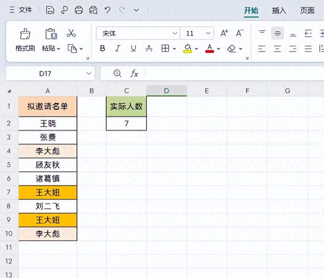324x278 pixels.
Task: Increase font size with A+
Action: (224, 33)
